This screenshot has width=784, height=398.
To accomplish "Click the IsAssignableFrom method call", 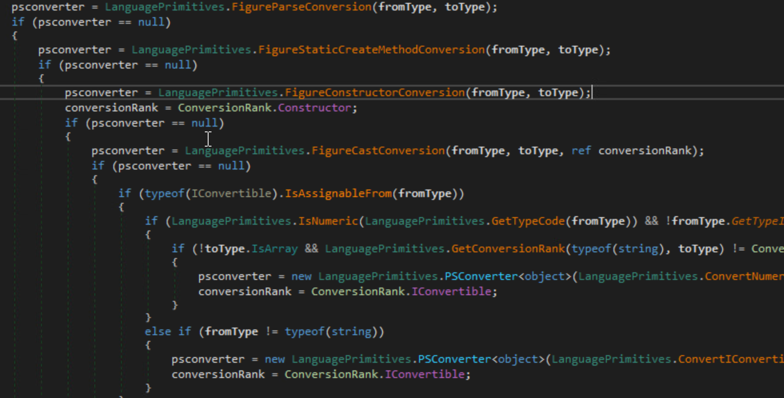I will [338, 193].
